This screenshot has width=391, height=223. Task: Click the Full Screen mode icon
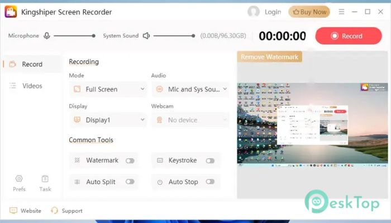coord(77,89)
